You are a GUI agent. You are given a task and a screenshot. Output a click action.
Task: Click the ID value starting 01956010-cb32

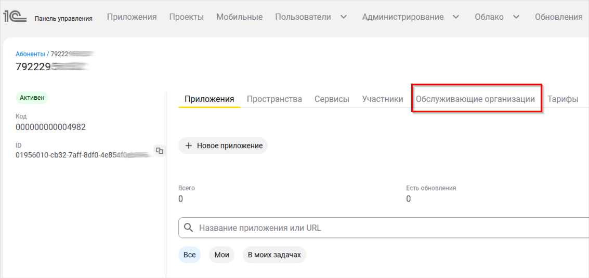click(x=83, y=155)
